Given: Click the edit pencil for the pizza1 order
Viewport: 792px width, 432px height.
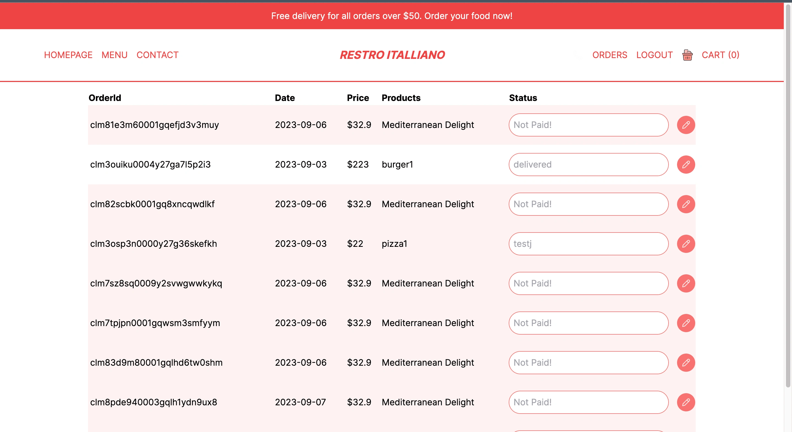Looking at the screenshot, I should tap(686, 244).
